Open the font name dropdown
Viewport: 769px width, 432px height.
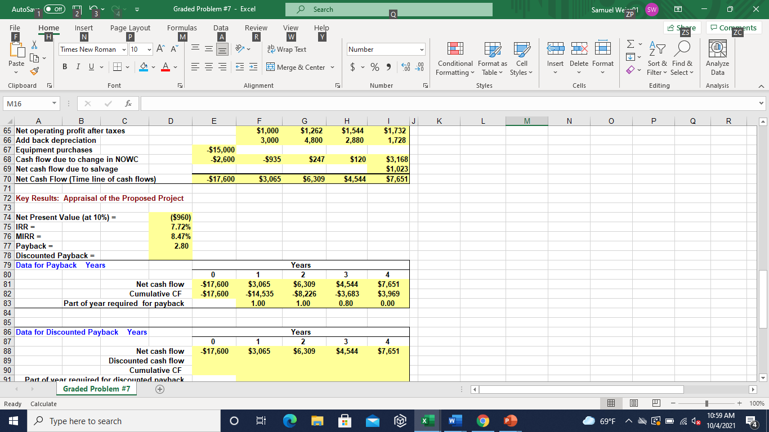click(x=124, y=49)
